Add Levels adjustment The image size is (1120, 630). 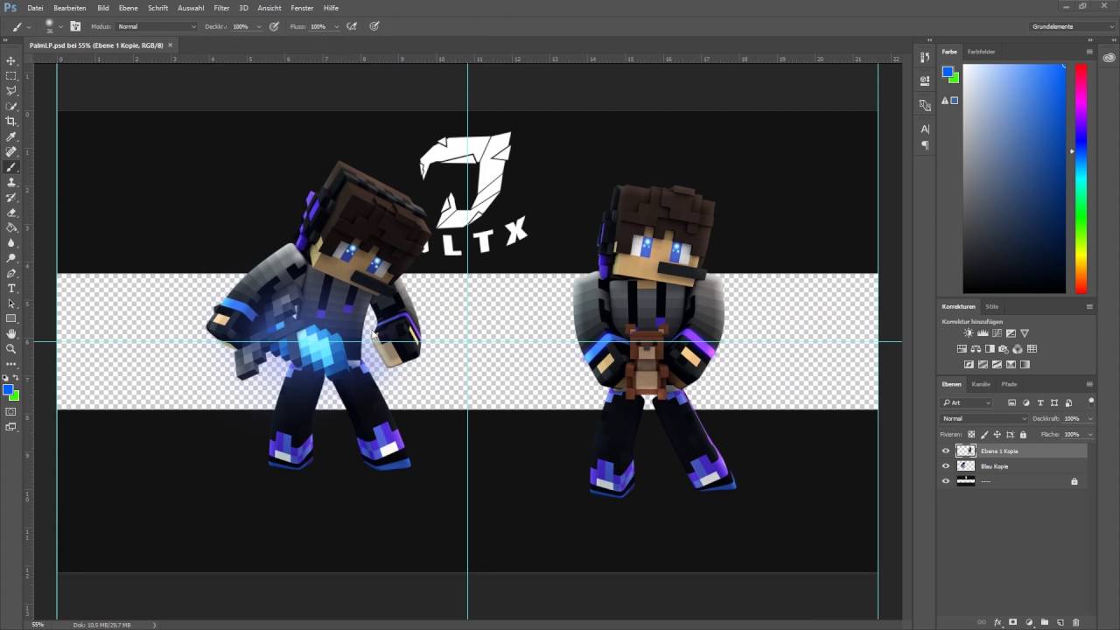(x=983, y=333)
